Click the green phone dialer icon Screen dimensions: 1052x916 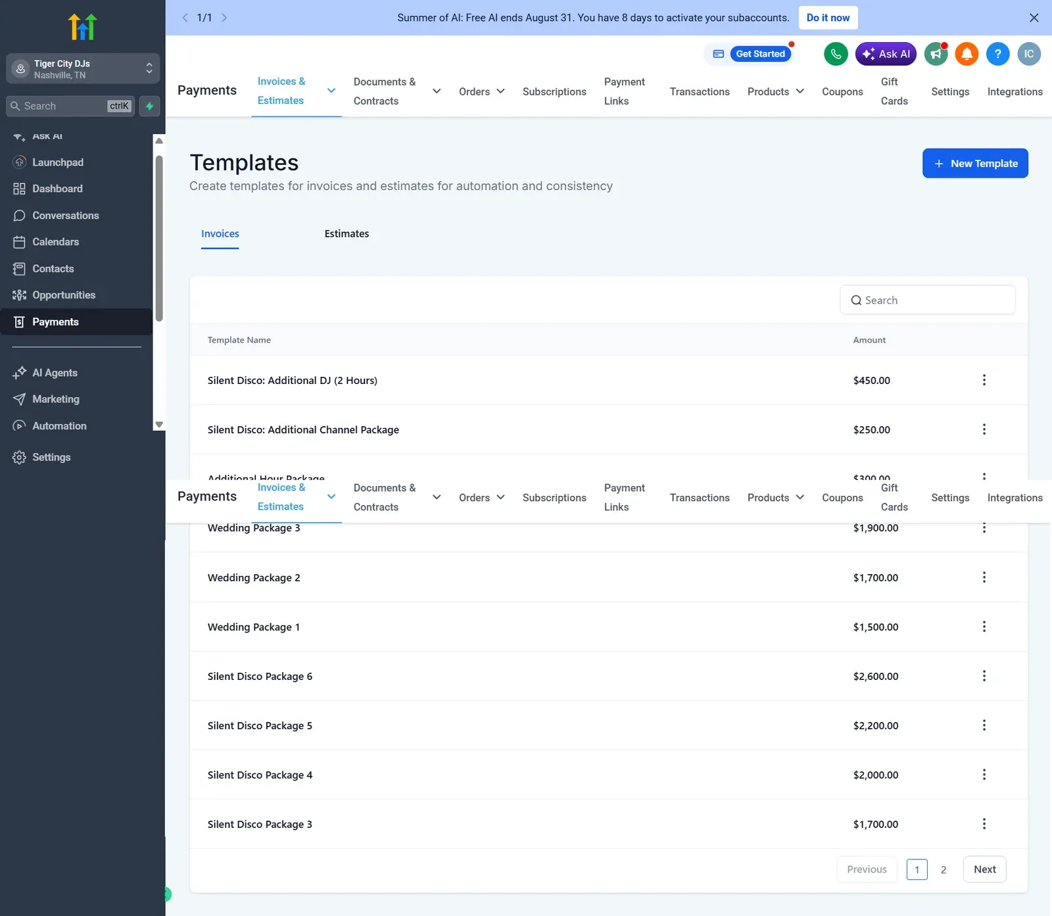836,54
